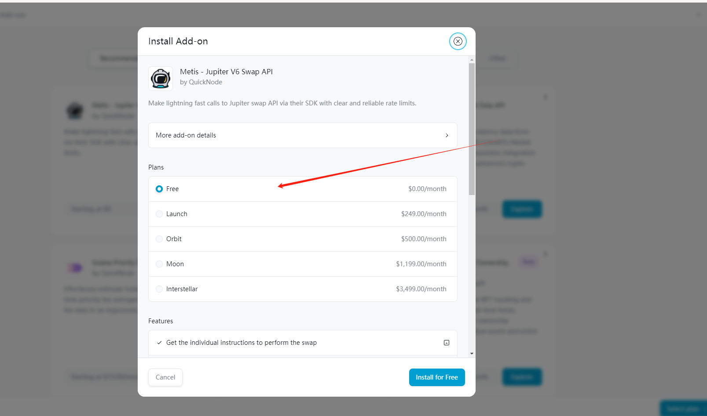The image size is (707, 416).
Task: Click 'Metis - Jupiter V6 Swap API' title
Action: (226, 72)
